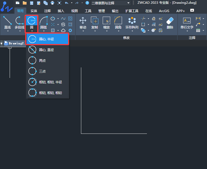Screen dimensions: 207x169
Task: Select the multiple points tool icon
Action: click(x=53, y=24)
